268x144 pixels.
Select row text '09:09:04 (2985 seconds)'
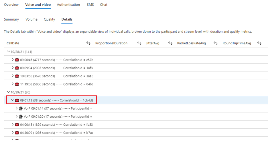click(x=38, y=68)
